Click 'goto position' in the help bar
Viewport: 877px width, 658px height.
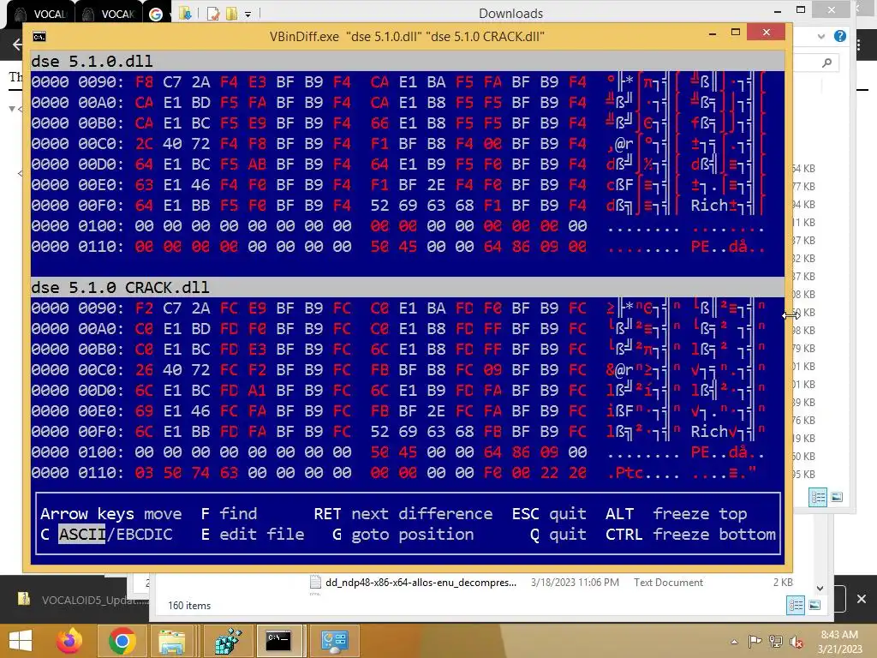(413, 535)
